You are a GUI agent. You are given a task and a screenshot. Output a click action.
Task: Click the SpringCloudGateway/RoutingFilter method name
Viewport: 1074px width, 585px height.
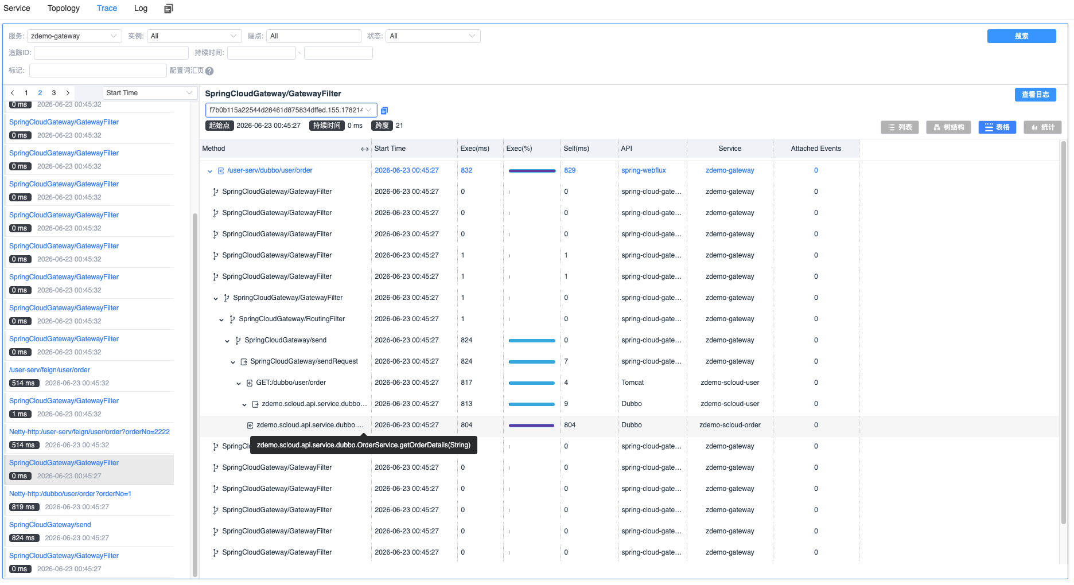tap(292, 319)
